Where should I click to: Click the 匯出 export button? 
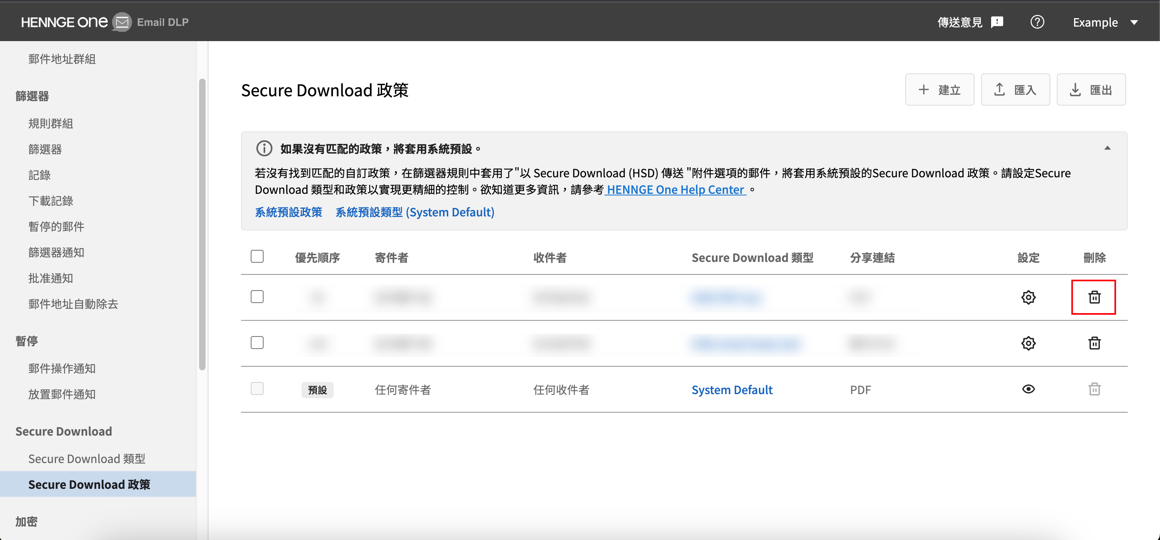pos(1091,89)
